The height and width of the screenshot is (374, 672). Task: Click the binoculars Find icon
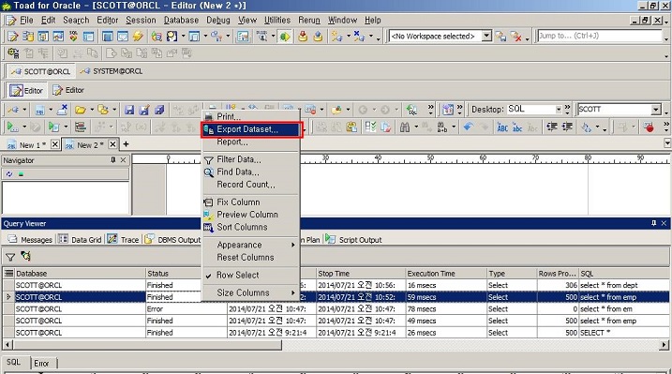[x=405, y=127]
